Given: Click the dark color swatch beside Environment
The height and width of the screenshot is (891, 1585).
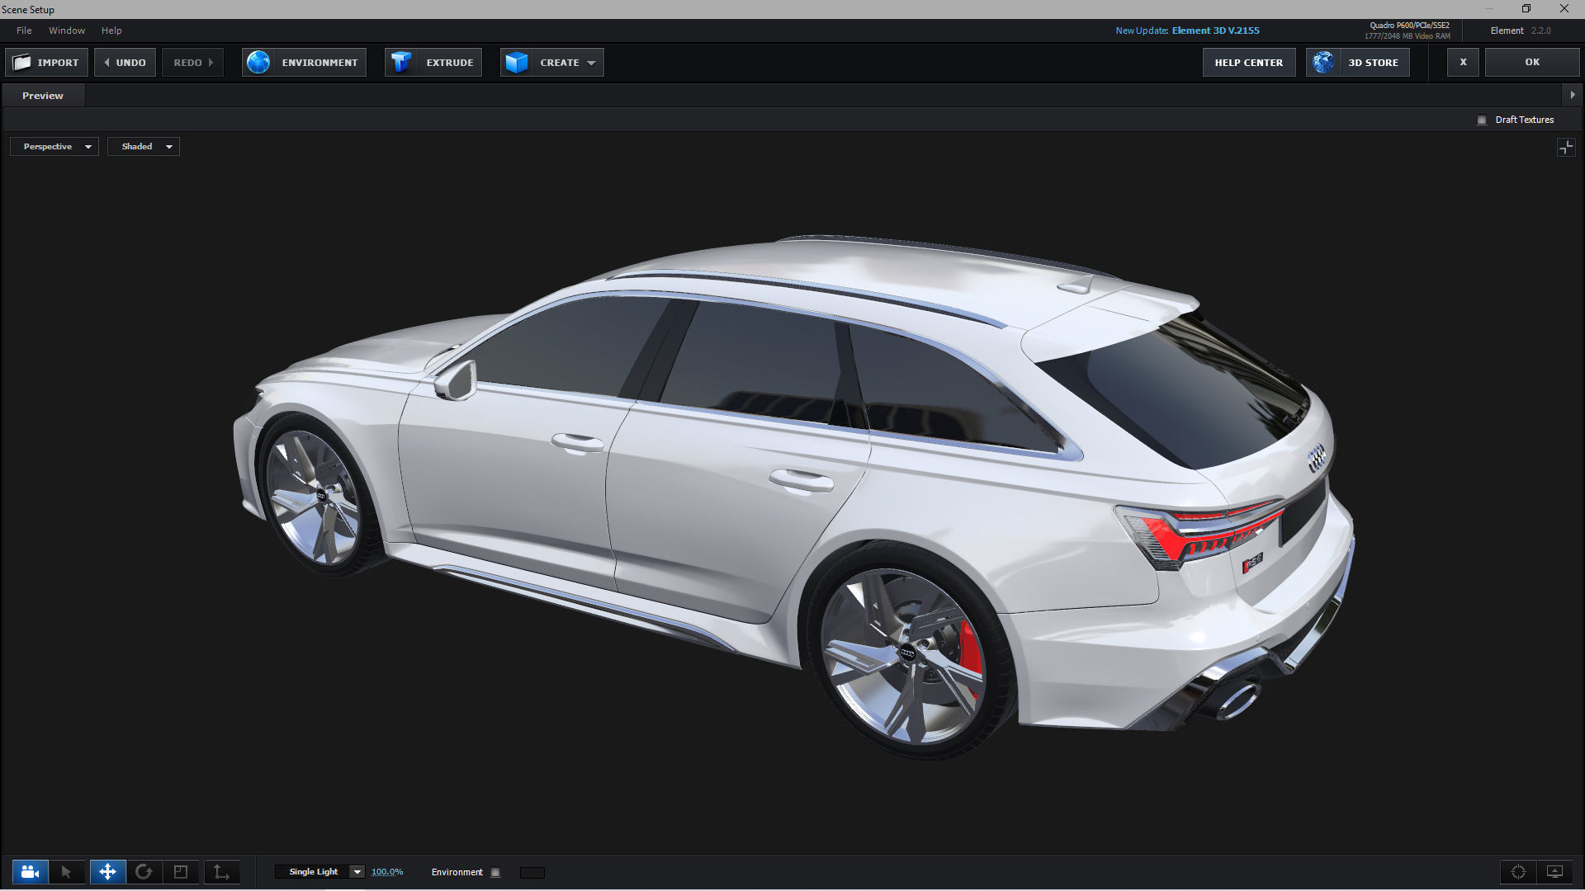Looking at the screenshot, I should click(x=532, y=873).
